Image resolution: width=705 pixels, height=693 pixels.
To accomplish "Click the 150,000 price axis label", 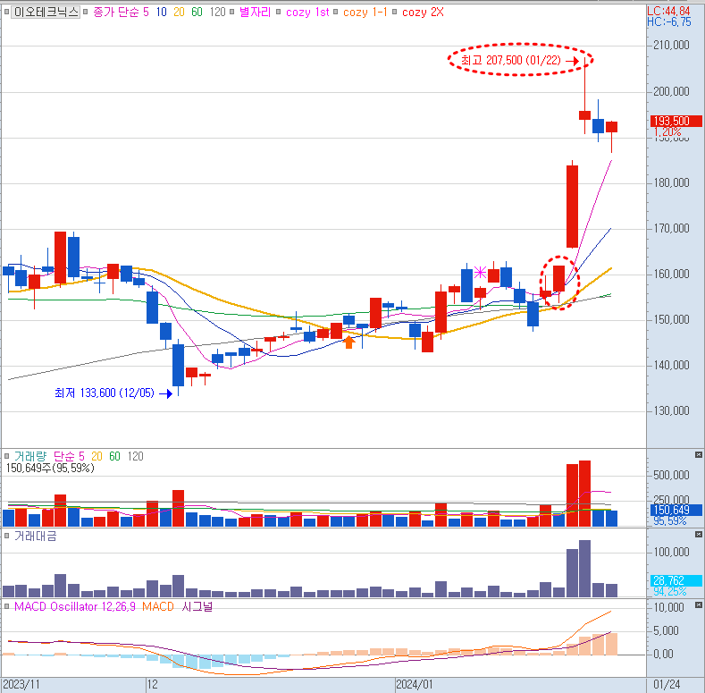I will (671, 320).
